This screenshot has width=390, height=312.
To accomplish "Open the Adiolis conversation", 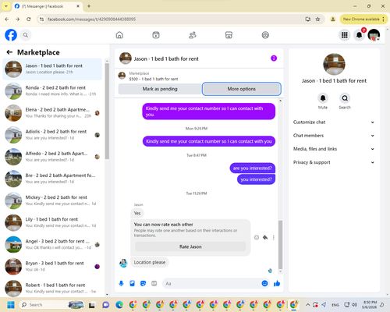I will point(52,135).
